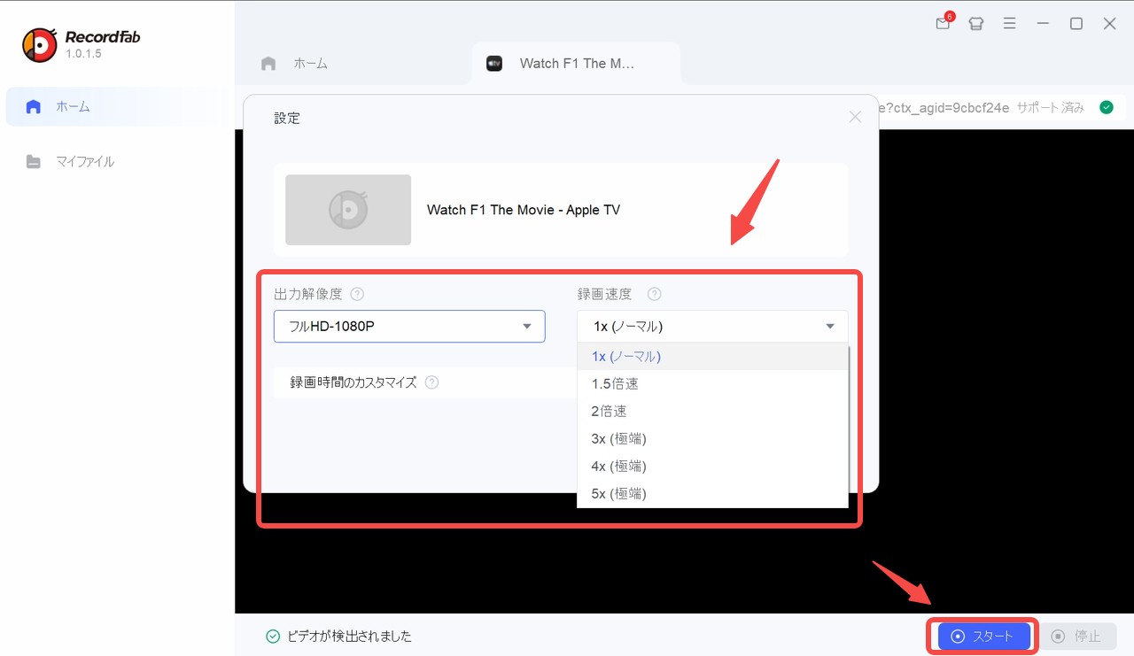Open the フルHD-1080P resolution dropdown

pyautogui.click(x=409, y=326)
